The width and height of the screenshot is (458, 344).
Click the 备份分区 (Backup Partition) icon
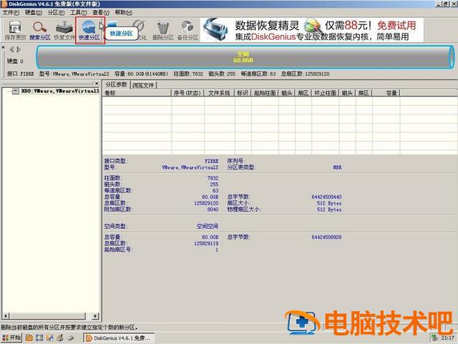pos(187,30)
